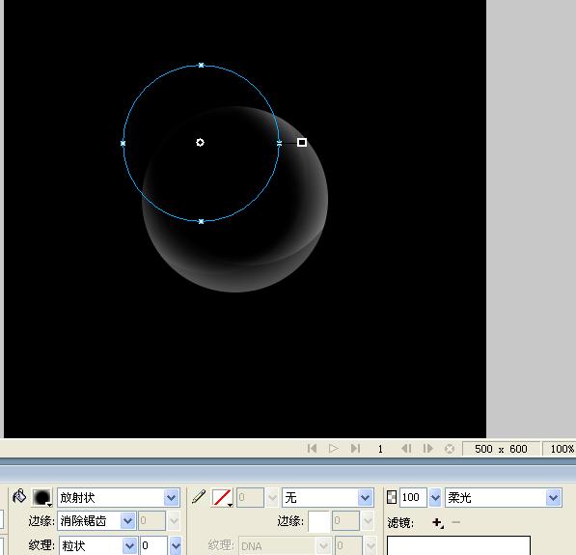Image resolution: width=576 pixels, height=555 pixels.
Task: Click the stop/exit bitmap mode icon
Action: tap(450, 449)
